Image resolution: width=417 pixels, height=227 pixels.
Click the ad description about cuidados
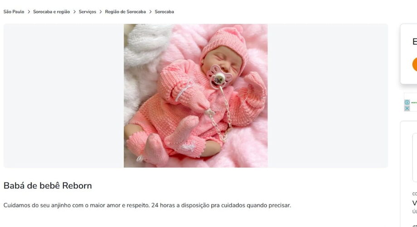(x=147, y=205)
